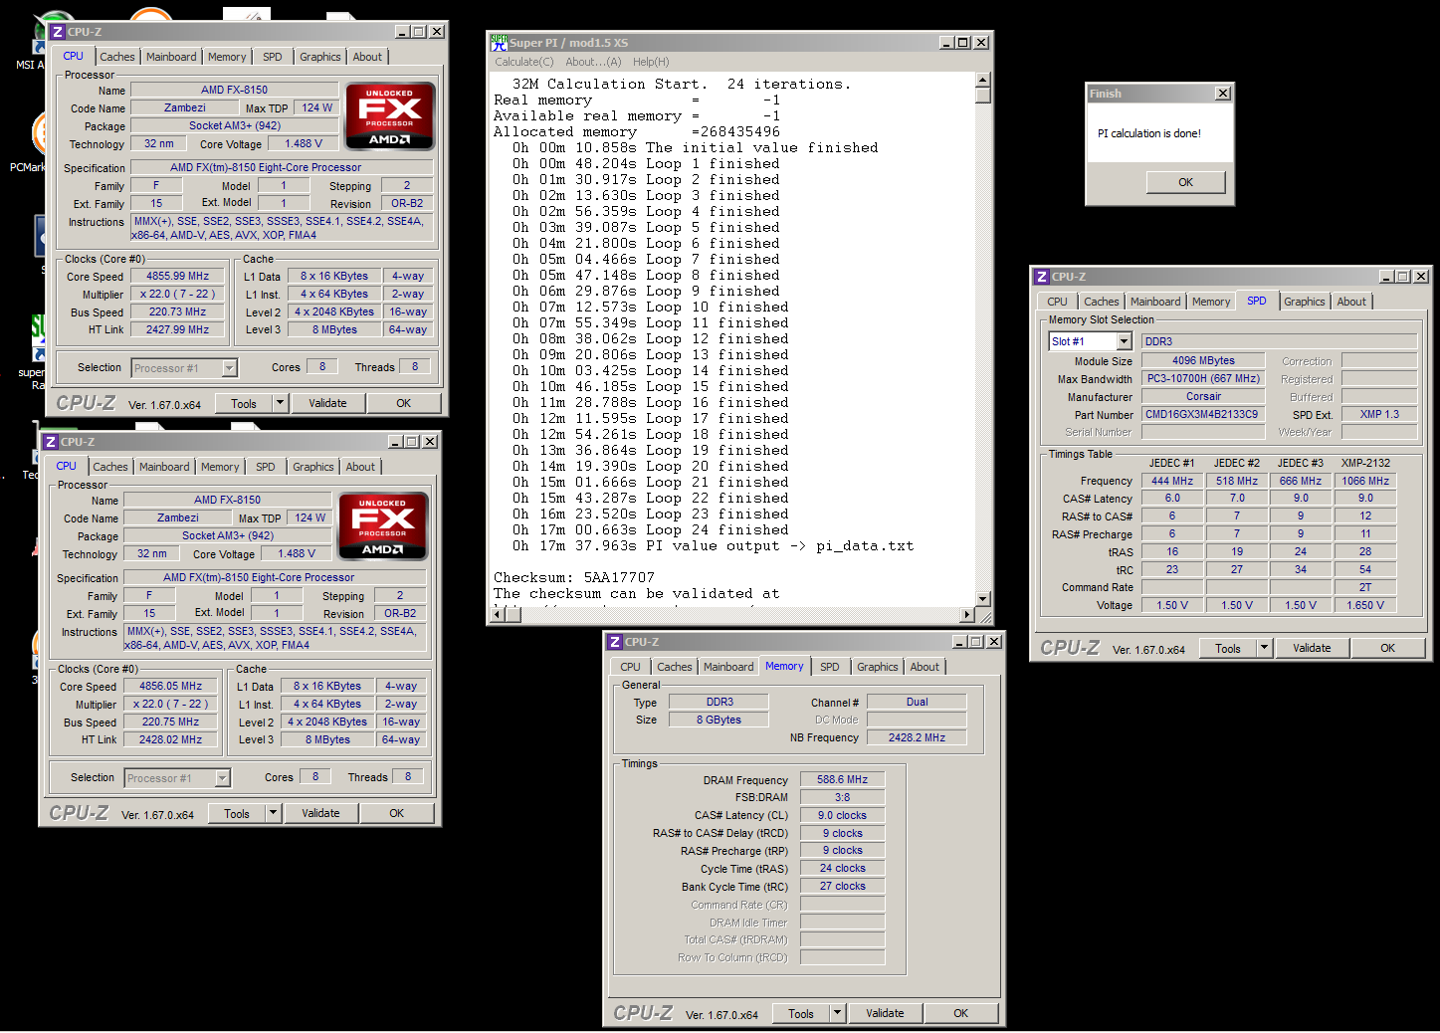Open the About...(A) menu in Super PI

[593, 62]
